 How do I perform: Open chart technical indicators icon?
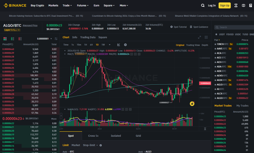click(119, 45)
